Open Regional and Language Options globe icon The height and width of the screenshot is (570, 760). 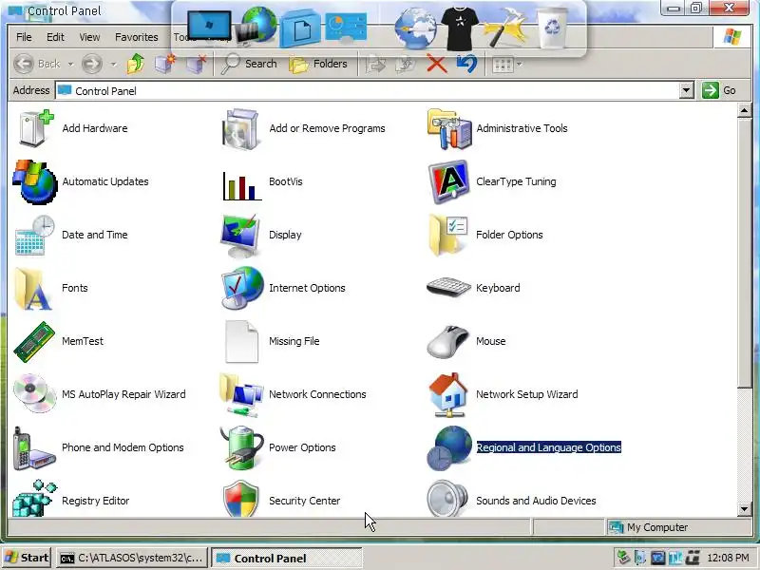449,448
